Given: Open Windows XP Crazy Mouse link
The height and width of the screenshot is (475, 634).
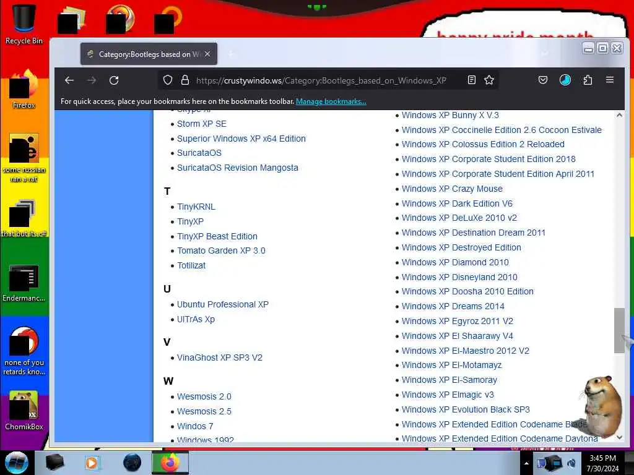Looking at the screenshot, I should click(x=452, y=189).
